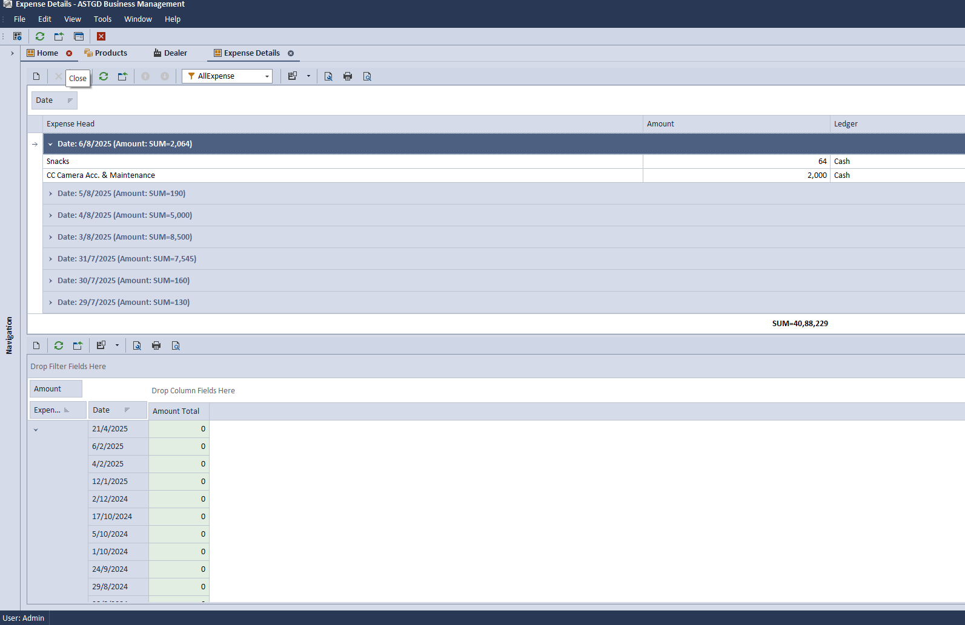Click view variants icon in pivot grid toolbar

click(x=101, y=345)
